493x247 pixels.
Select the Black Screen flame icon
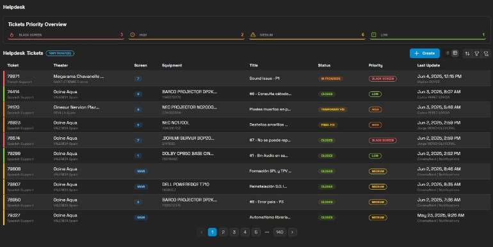(x=12, y=35)
